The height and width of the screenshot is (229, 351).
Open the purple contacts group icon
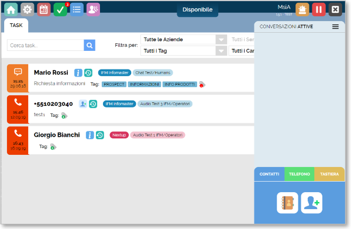point(93,9)
